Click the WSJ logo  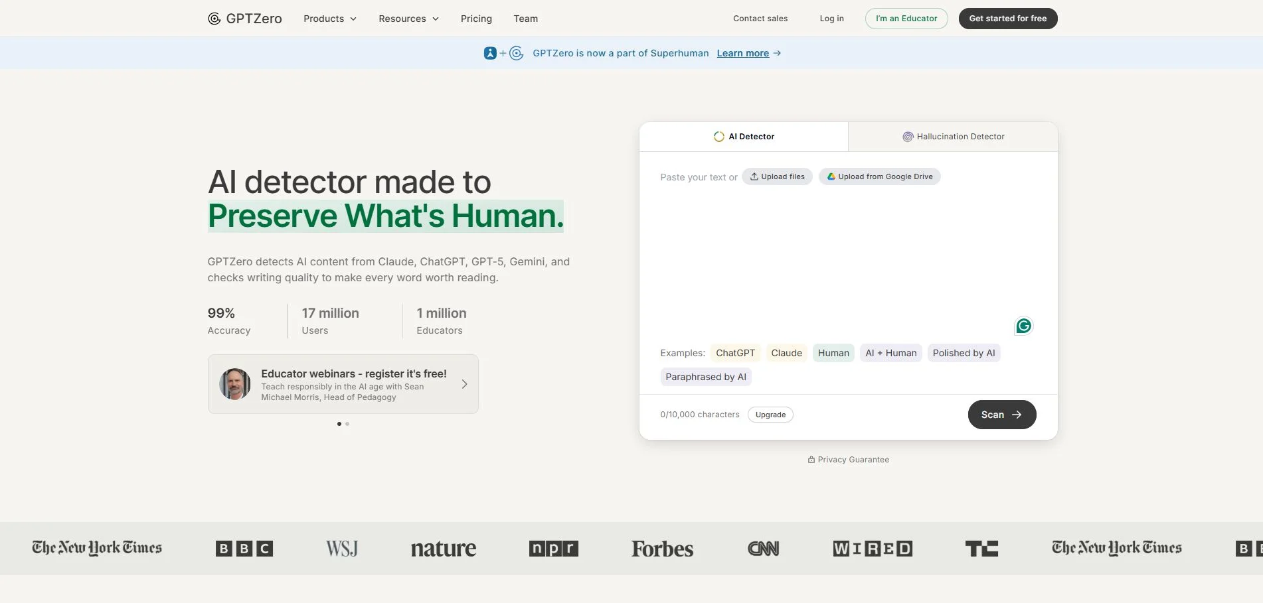[342, 549]
